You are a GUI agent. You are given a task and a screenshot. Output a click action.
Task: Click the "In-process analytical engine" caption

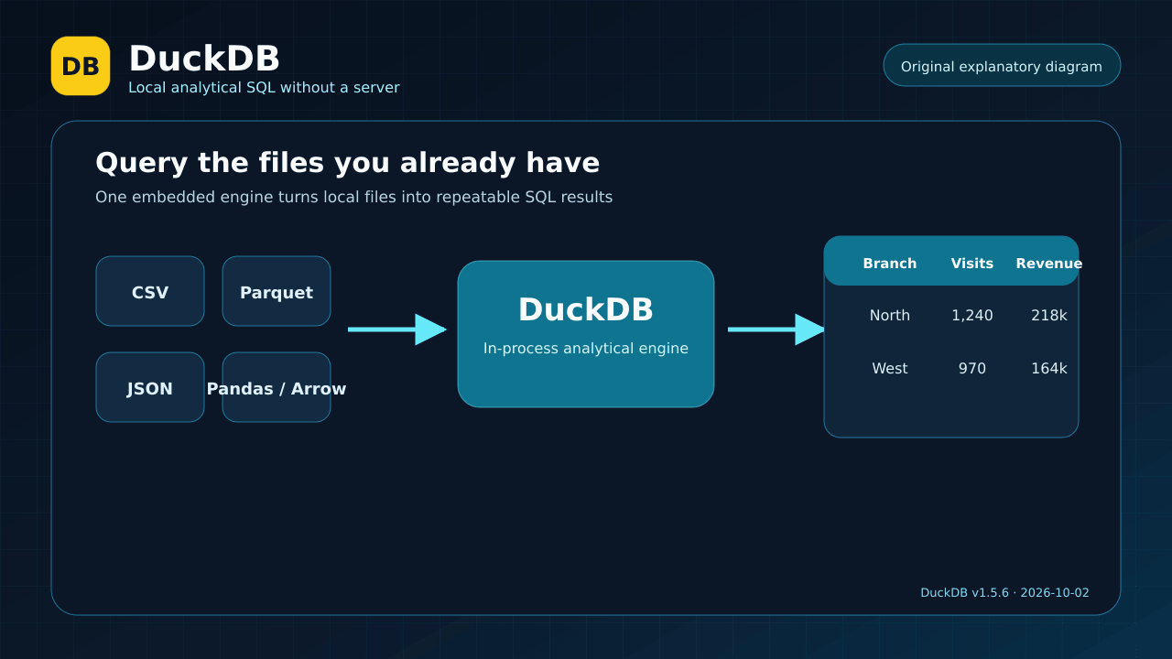(586, 349)
